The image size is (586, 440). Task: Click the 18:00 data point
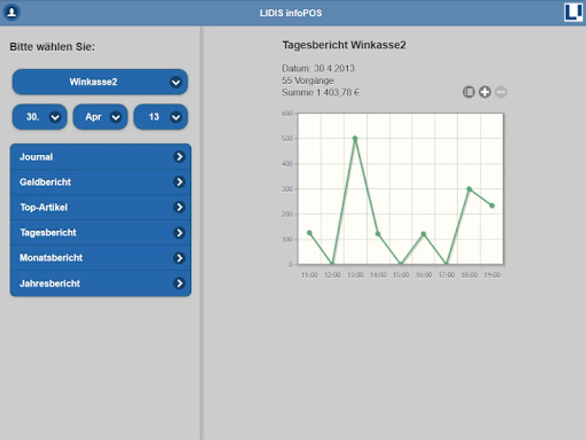(469, 189)
